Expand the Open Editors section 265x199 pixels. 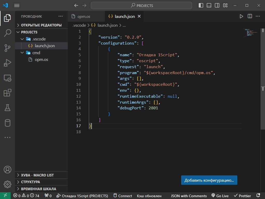point(41,25)
